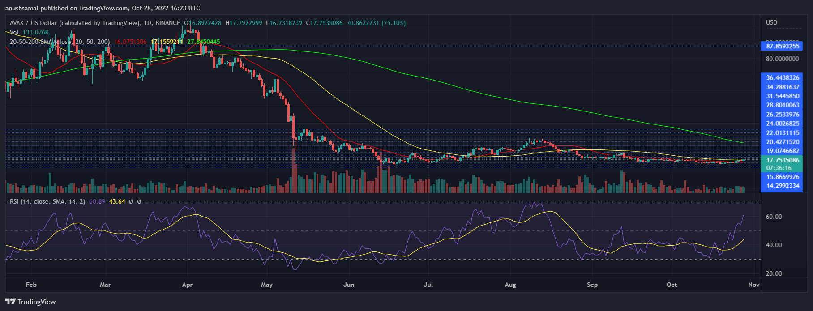This screenshot has width=813, height=311.
Task: Click the 60.00 level on RSI axis
Action: tap(774, 217)
